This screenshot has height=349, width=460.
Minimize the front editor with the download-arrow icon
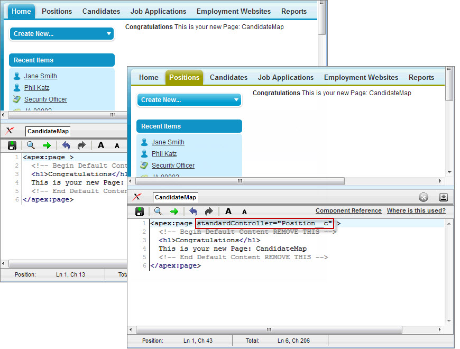(x=443, y=197)
